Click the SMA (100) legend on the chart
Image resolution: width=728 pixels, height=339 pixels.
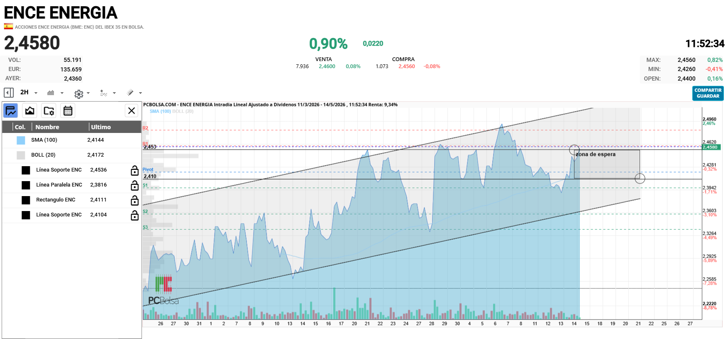[x=160, y=111]
